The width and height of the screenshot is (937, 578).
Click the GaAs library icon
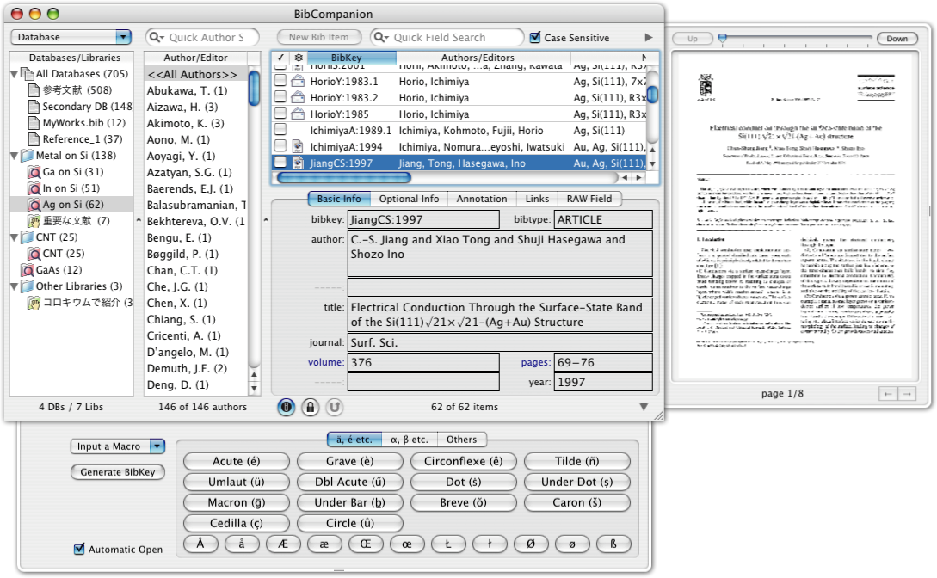pyautogui.click(x=28, y=270)
